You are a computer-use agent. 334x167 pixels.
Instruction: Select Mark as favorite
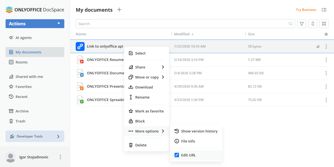[146, 111]
